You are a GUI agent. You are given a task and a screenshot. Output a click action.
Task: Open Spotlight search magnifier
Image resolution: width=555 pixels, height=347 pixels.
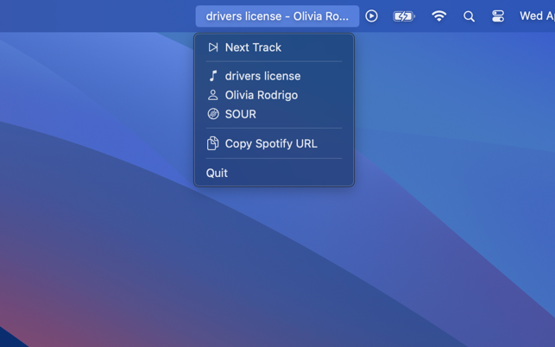point(469,16)
